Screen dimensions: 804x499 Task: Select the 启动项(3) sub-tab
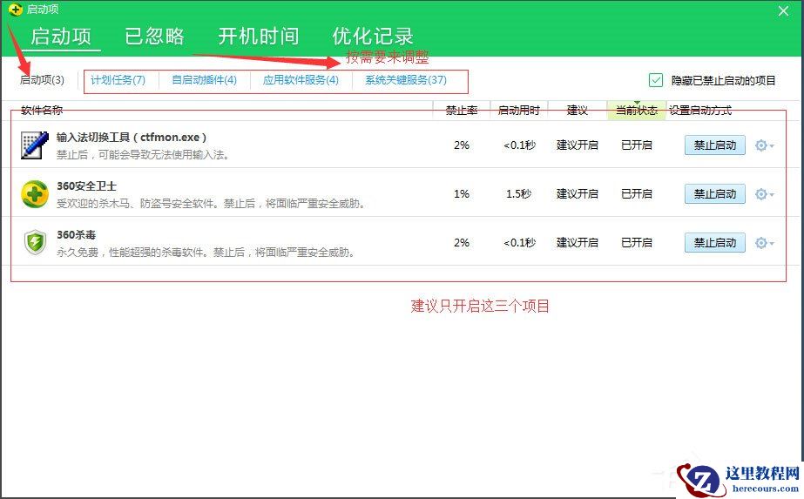coord(42,80)
